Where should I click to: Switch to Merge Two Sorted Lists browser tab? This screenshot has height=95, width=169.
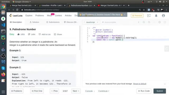22,5
